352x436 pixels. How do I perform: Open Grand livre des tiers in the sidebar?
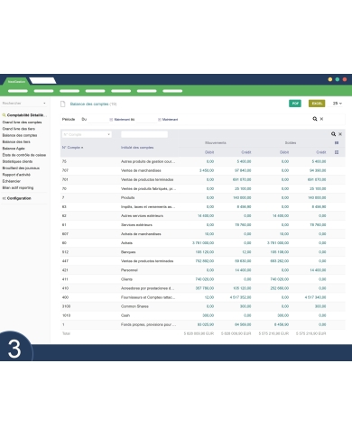tap(19, 129)
